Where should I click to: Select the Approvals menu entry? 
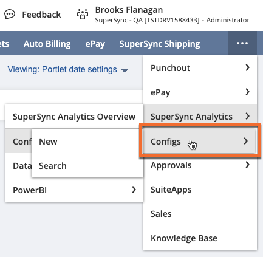point(200,165)
